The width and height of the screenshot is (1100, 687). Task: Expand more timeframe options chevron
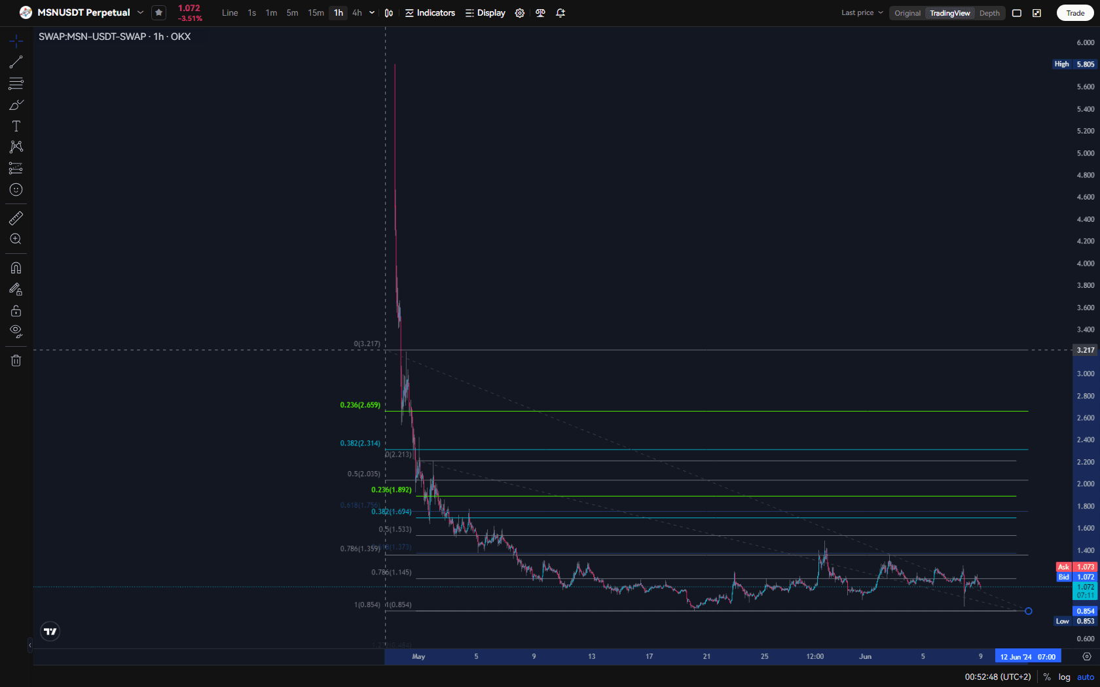pyautogui.click(x=372, y=13)
